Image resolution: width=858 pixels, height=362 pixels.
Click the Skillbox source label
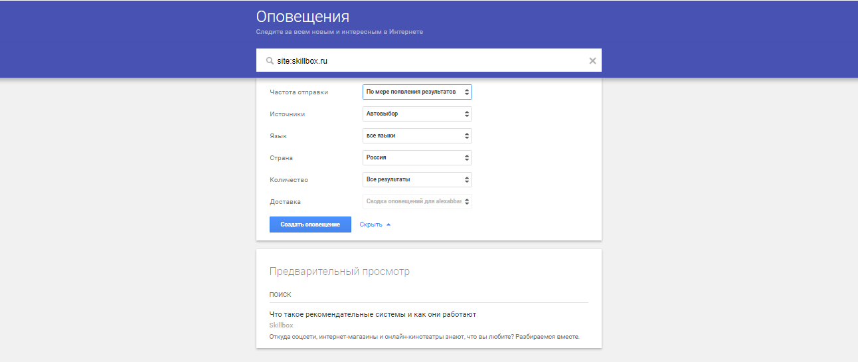coord(282,325)
